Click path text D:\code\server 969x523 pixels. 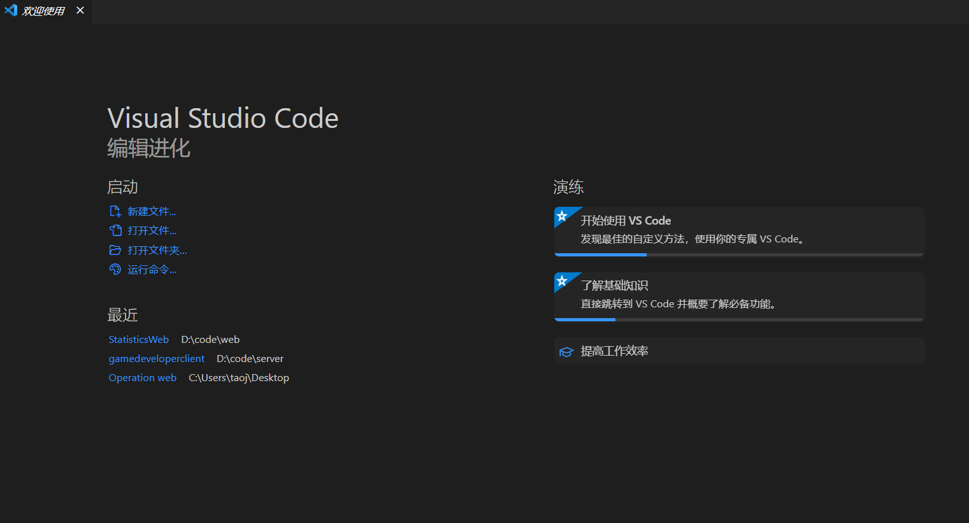(x=250, y=359)
